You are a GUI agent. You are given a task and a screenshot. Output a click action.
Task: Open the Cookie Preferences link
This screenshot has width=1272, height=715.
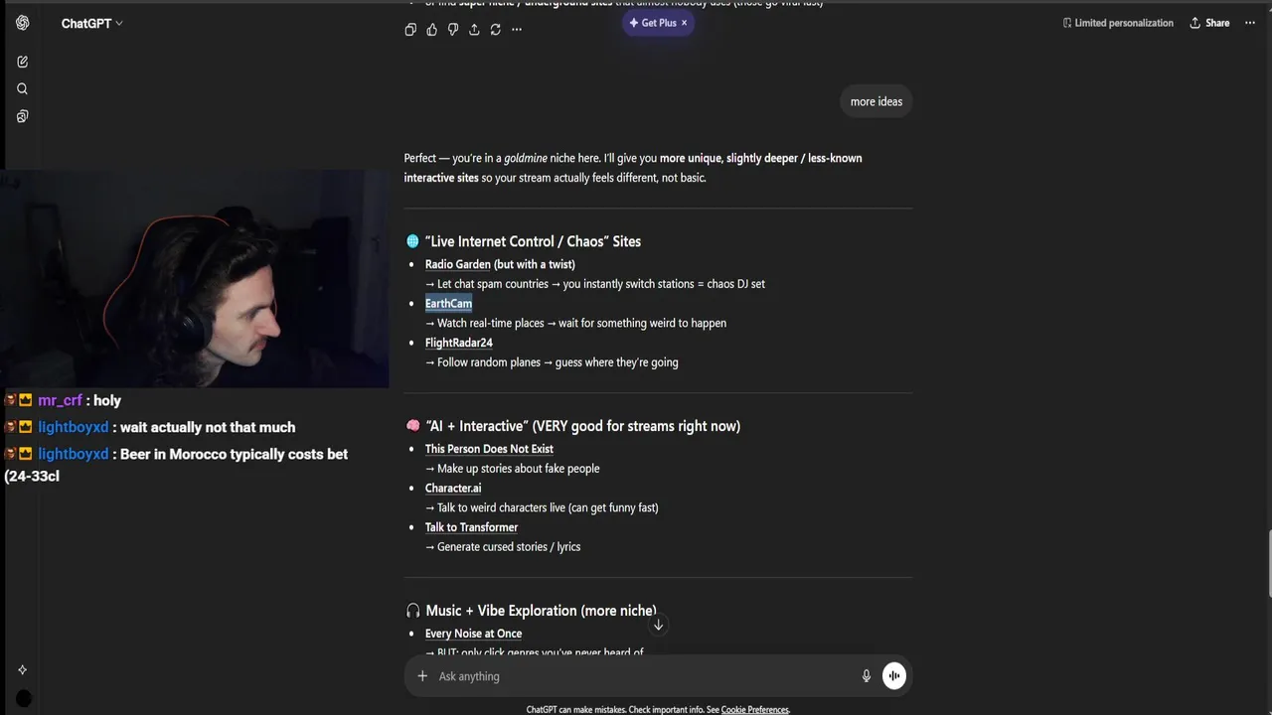tap(754, 710)
